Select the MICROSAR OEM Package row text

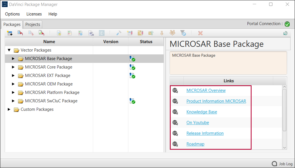click(49, 84)
